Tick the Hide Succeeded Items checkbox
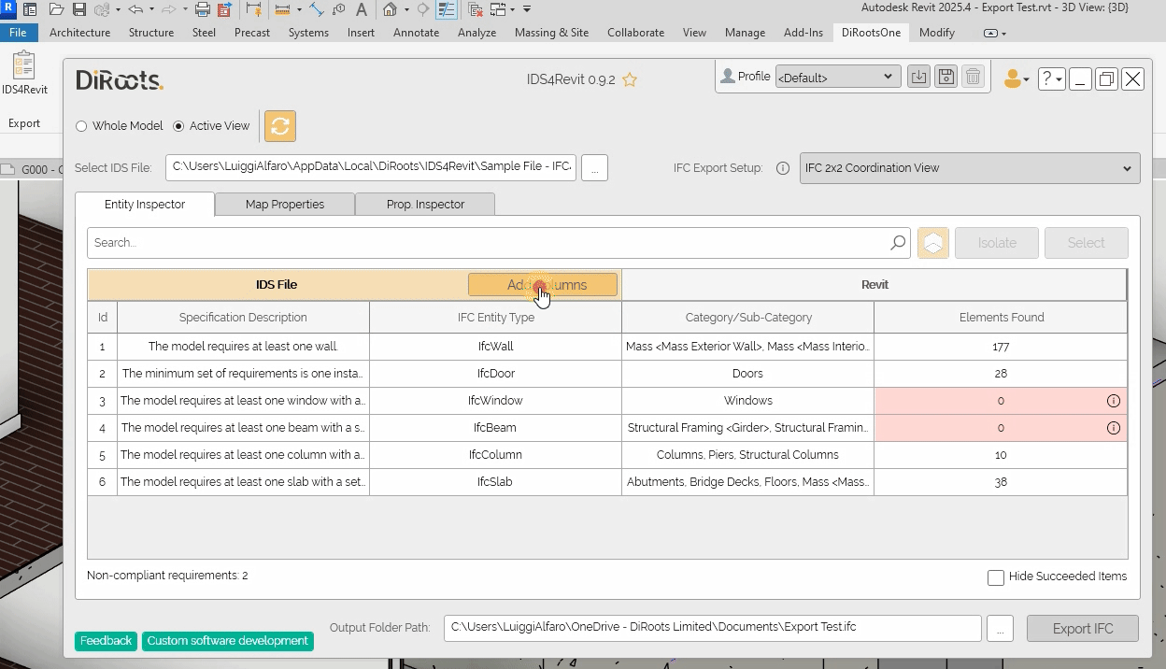Screen dimensions: 1166x669 coord(996,577)
